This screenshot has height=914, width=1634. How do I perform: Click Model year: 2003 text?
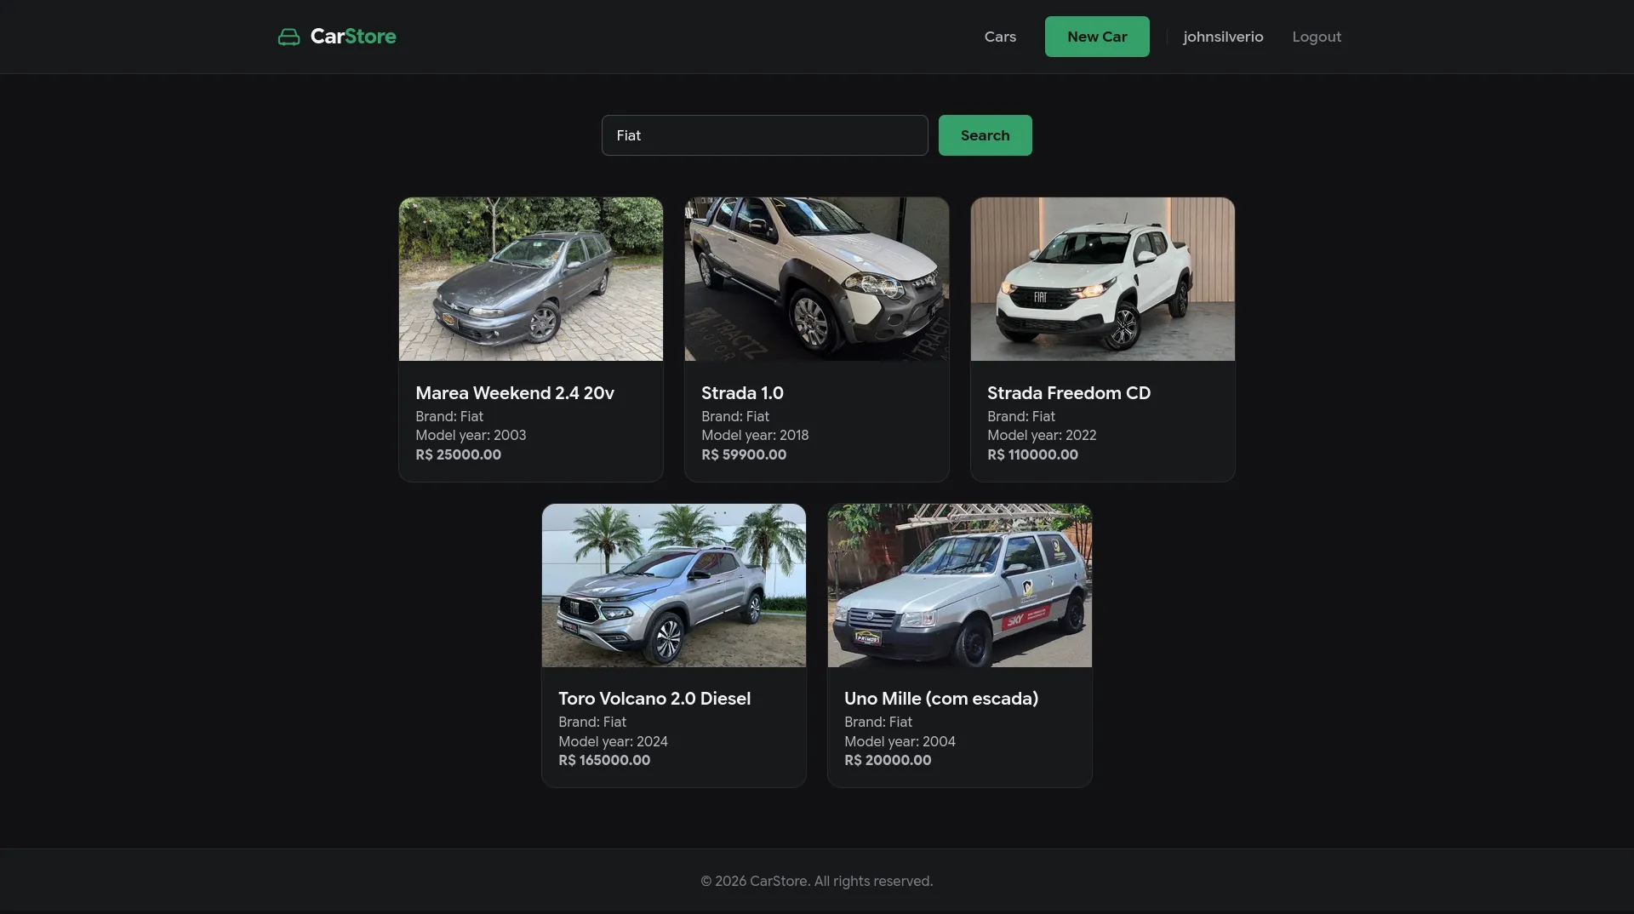pos(471,435)
